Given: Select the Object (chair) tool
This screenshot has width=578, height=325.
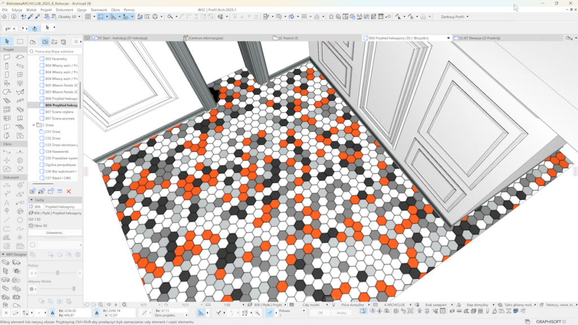Looking at the screenshot, I should (7, 84).
